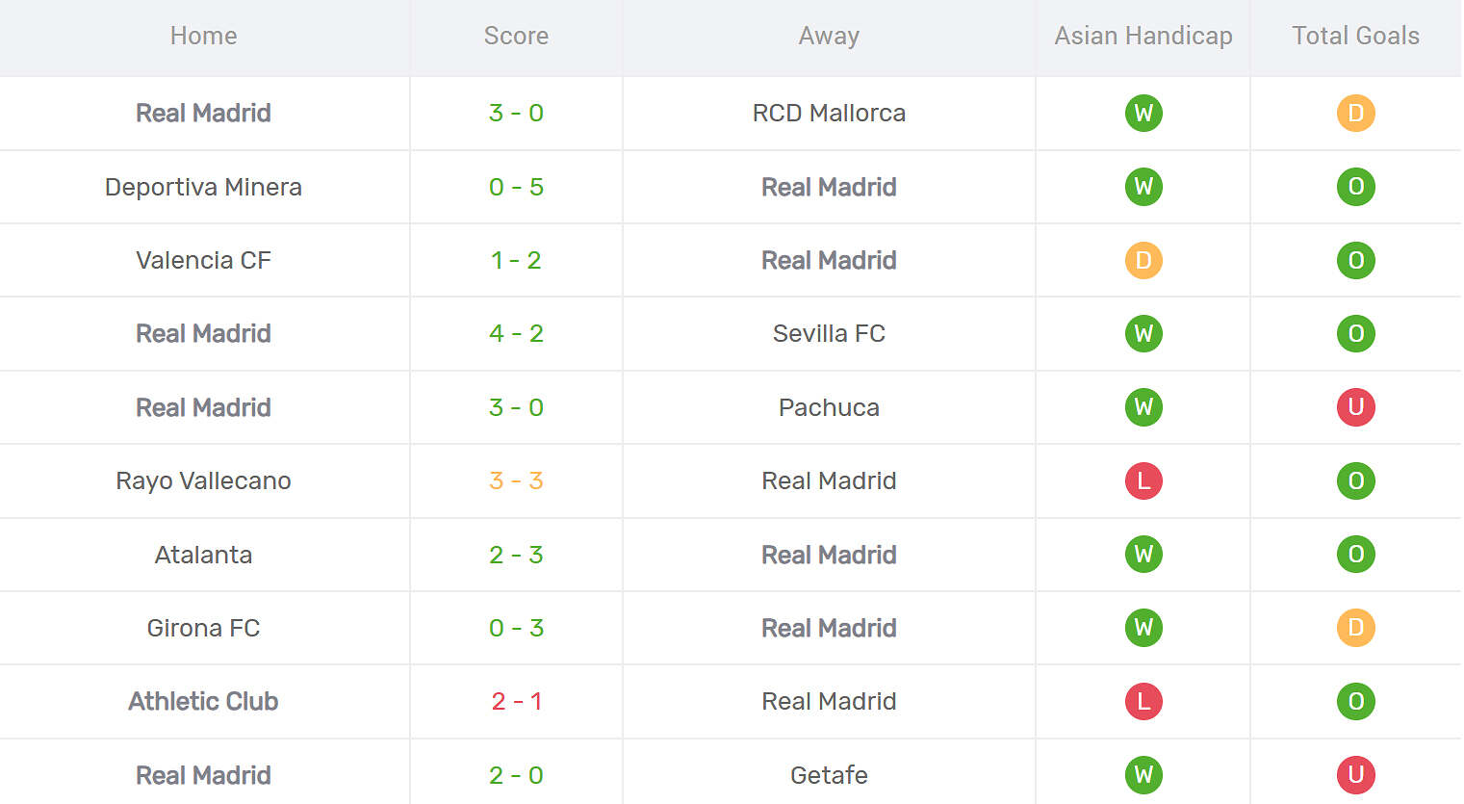This screenshot has width=1464, height=804.
Task: Open the Getafe team link
Action: point(829,775)
